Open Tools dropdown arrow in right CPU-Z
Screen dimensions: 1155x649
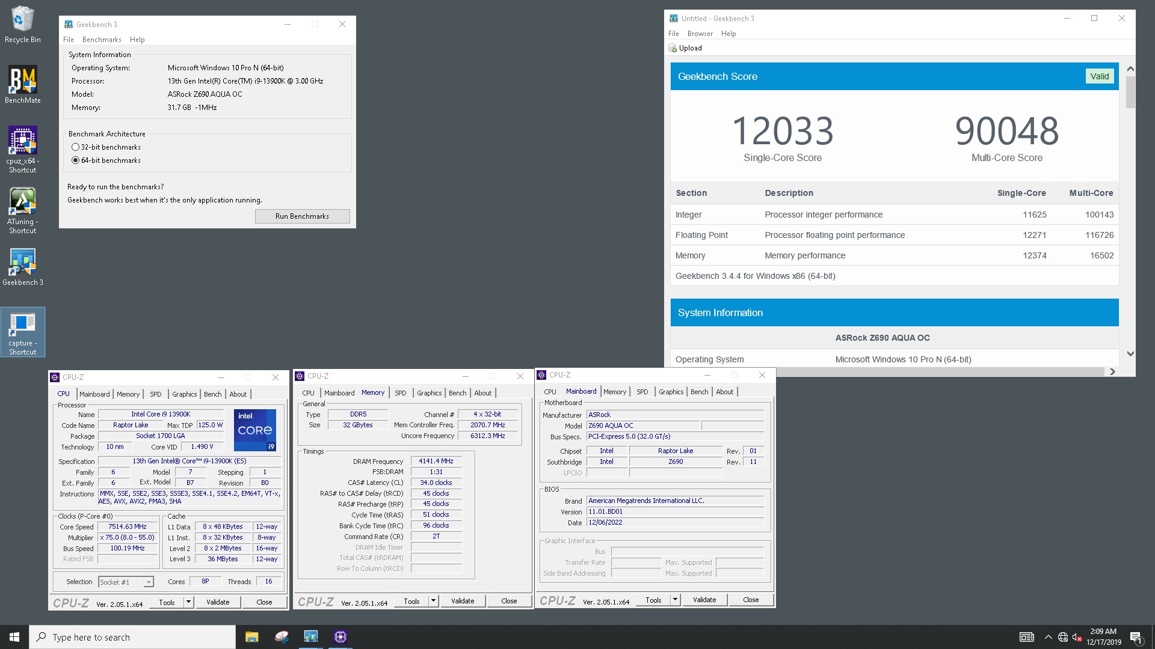coord(675,600)
